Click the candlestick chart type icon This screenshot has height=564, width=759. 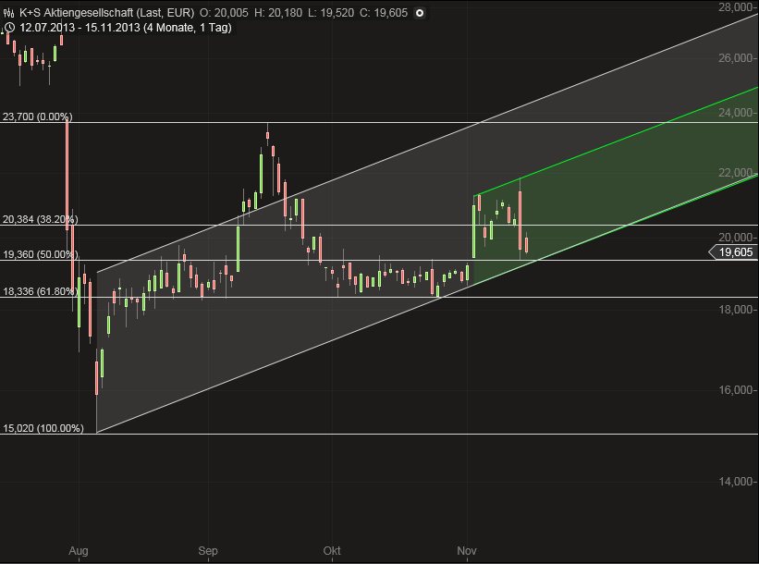pos(8,13)
